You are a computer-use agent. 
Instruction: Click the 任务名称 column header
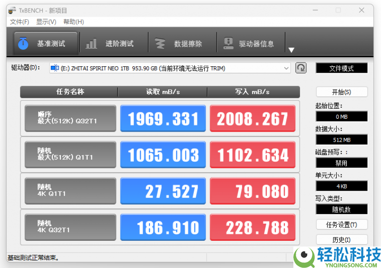[70, 92]
